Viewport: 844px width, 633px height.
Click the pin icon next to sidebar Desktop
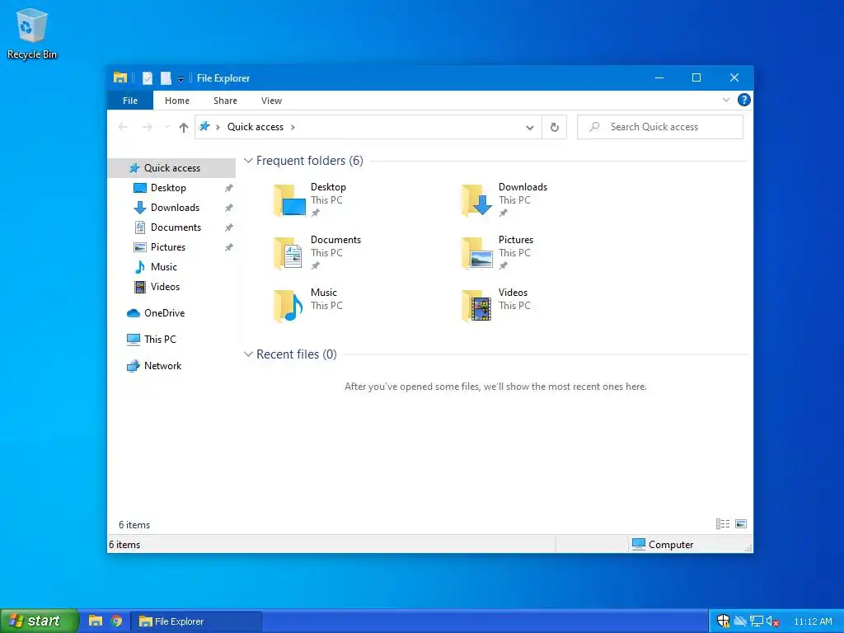(229, 188)
